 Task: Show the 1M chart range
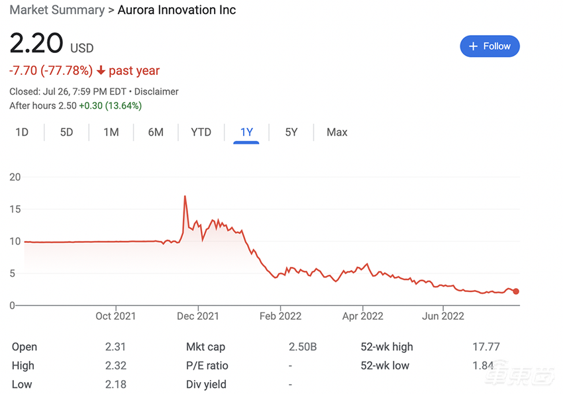point(111,132)
